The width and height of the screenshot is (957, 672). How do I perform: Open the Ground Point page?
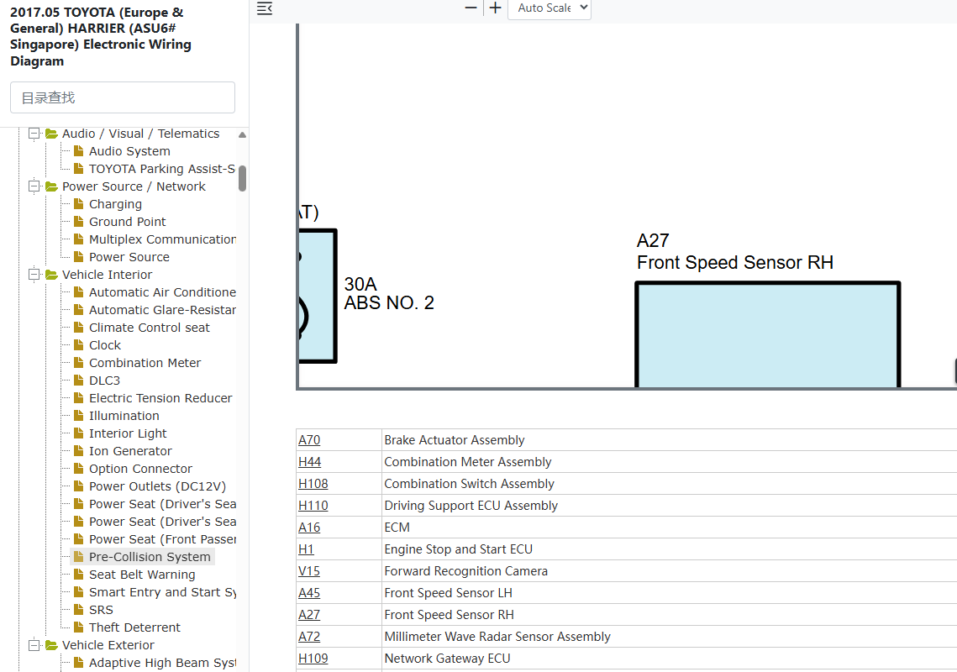coord(128,222)
